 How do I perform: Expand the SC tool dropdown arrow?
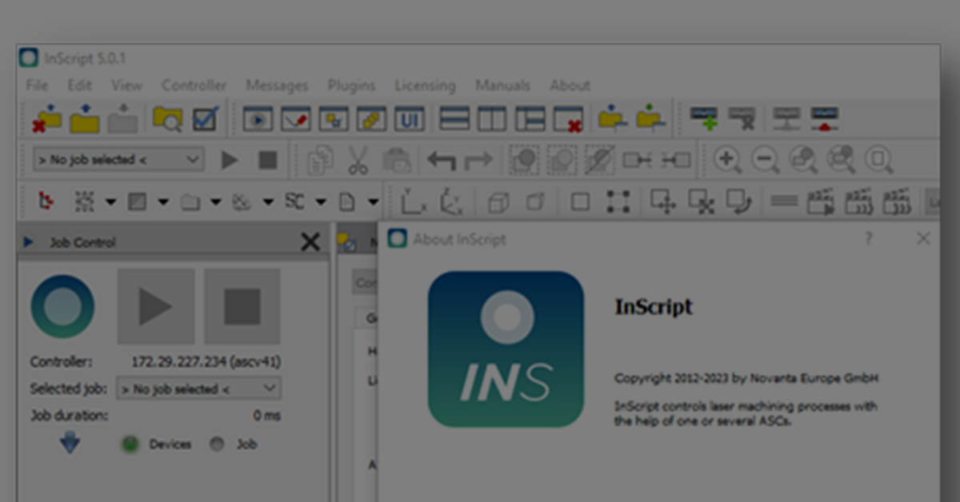[x=321, y=202]
